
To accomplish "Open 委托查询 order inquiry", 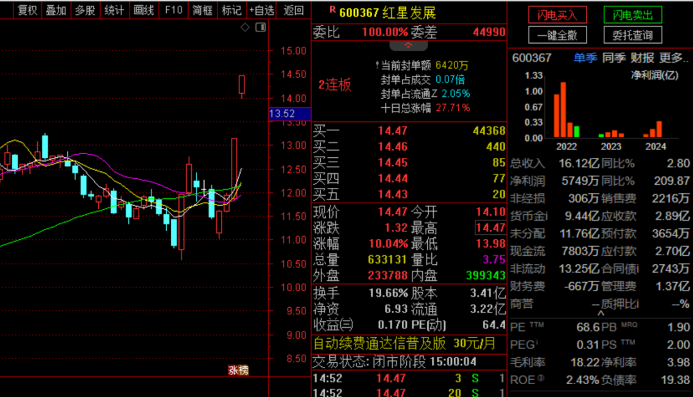I will pyautogui.click(x=633, y=35).
